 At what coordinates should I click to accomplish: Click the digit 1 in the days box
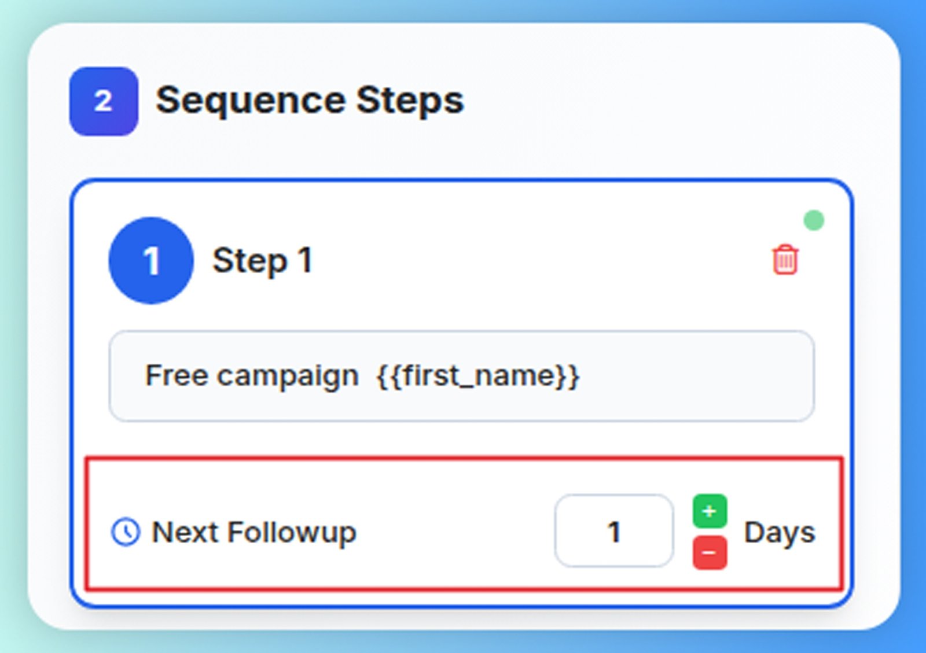click(x=614, y=532)
